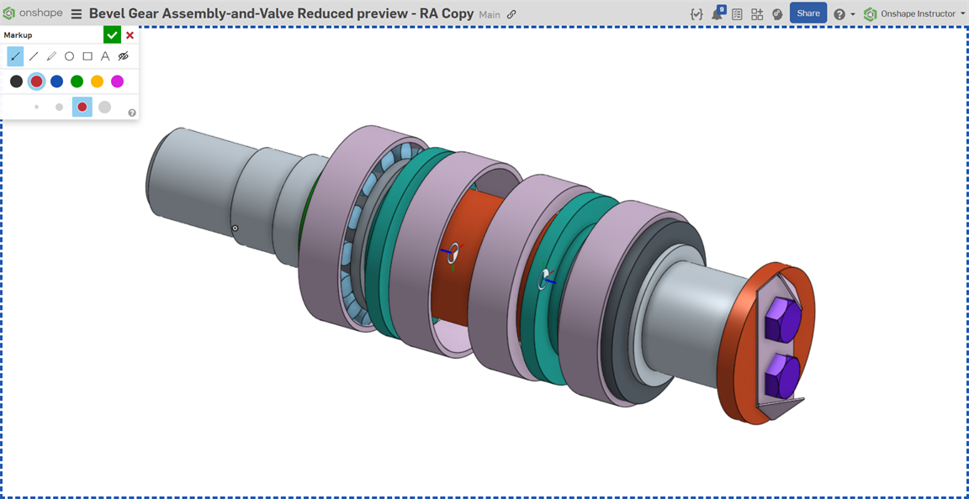Open the Markup panel help icon
The image size is (969, 499).
pyautogui.click(x=131, y=113)
